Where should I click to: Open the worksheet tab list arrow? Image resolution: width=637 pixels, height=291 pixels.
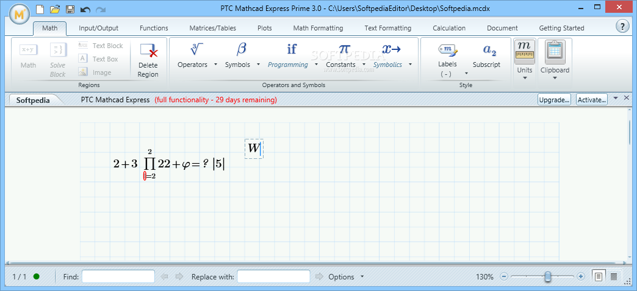tap(616, 98)
